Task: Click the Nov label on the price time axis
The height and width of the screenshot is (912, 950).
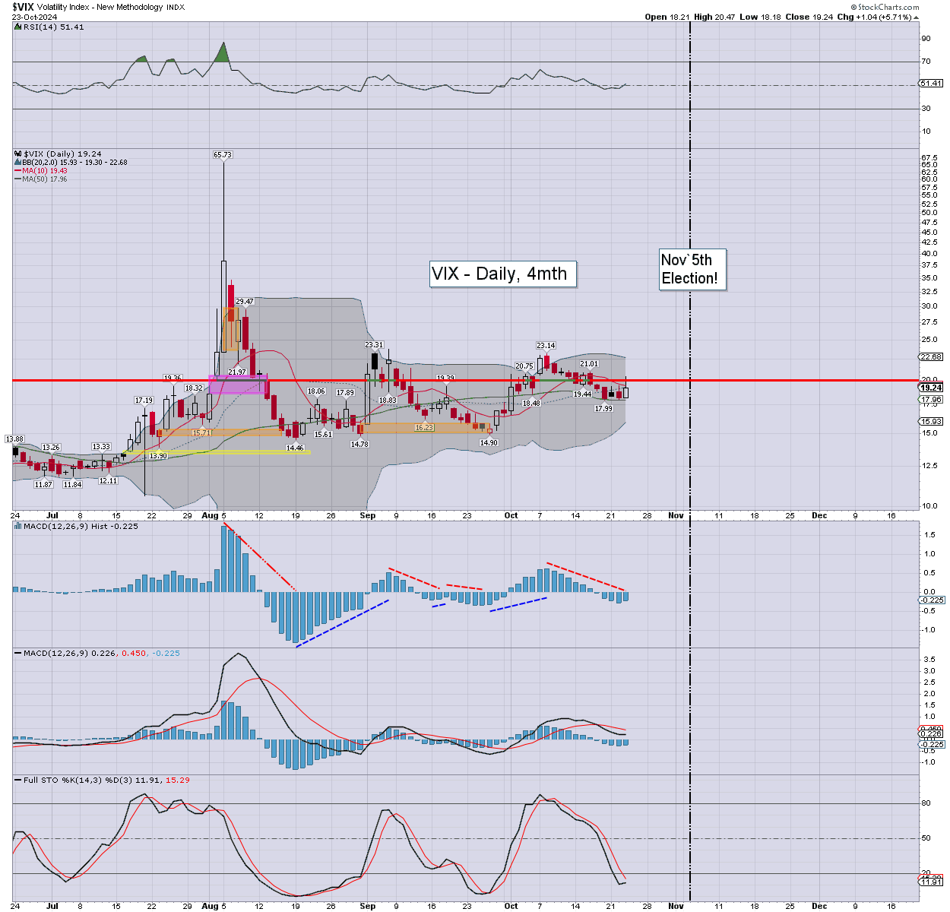Action: pos(676,515)
